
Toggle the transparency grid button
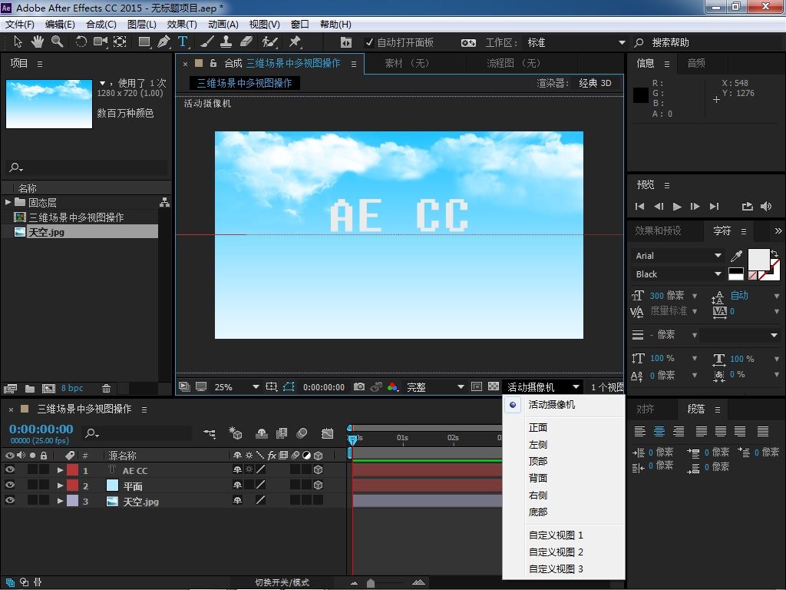tap(494, 387)
